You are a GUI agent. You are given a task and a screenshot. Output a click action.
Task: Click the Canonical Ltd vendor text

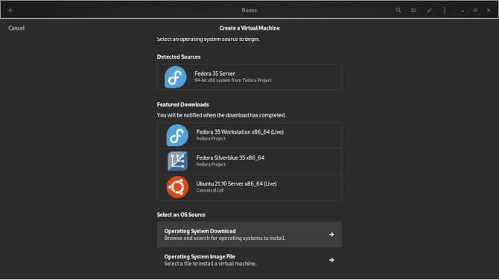tap(210, 190)
